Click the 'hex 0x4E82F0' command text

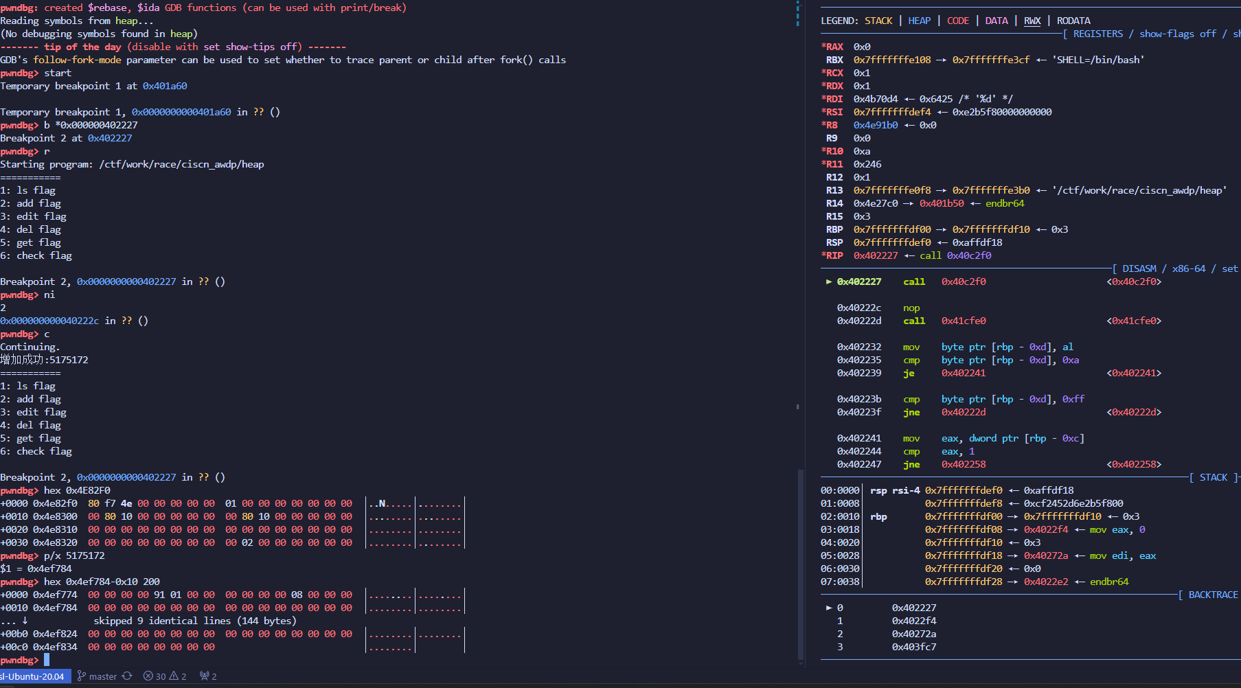click(77, 490)
